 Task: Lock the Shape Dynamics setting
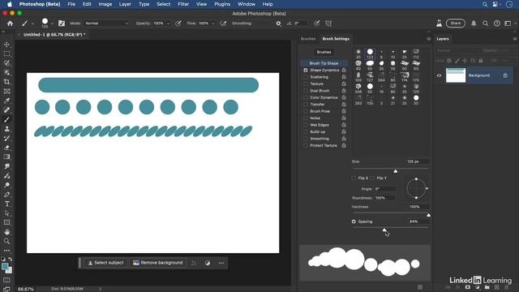click(344, 71)
